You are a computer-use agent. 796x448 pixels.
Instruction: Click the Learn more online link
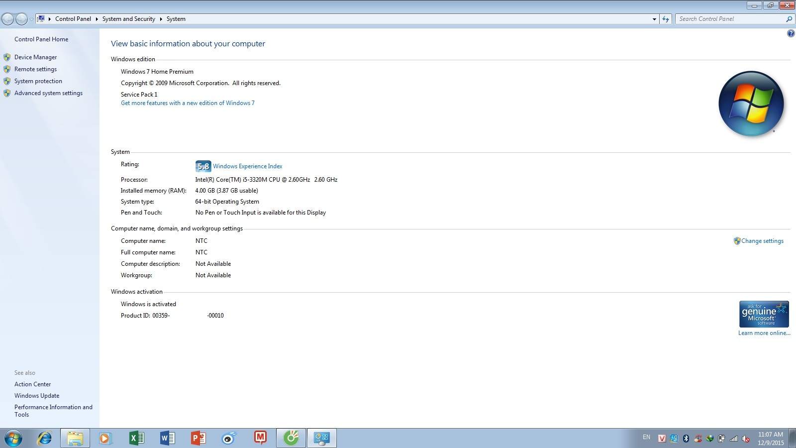(764, 333)
